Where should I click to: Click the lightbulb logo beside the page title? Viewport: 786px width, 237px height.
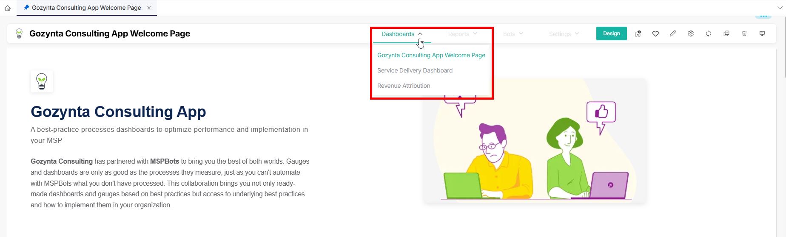19,33
